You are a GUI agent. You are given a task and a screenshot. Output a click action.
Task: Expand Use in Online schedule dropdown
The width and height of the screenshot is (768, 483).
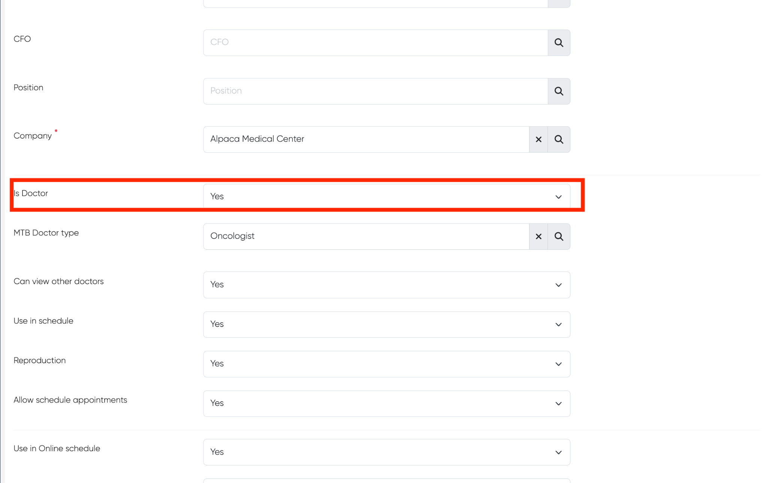pos(386,452)
